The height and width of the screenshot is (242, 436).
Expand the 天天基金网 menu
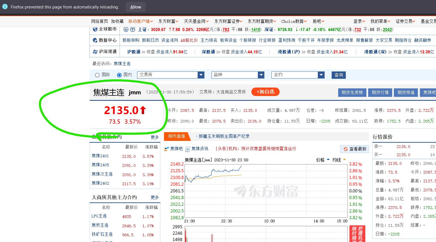[x=196, y=21]
